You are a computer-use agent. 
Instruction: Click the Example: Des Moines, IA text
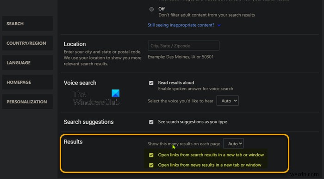point(181,57)
